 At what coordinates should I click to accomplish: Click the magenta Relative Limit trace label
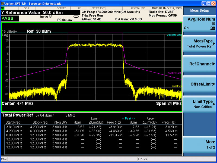174,73
